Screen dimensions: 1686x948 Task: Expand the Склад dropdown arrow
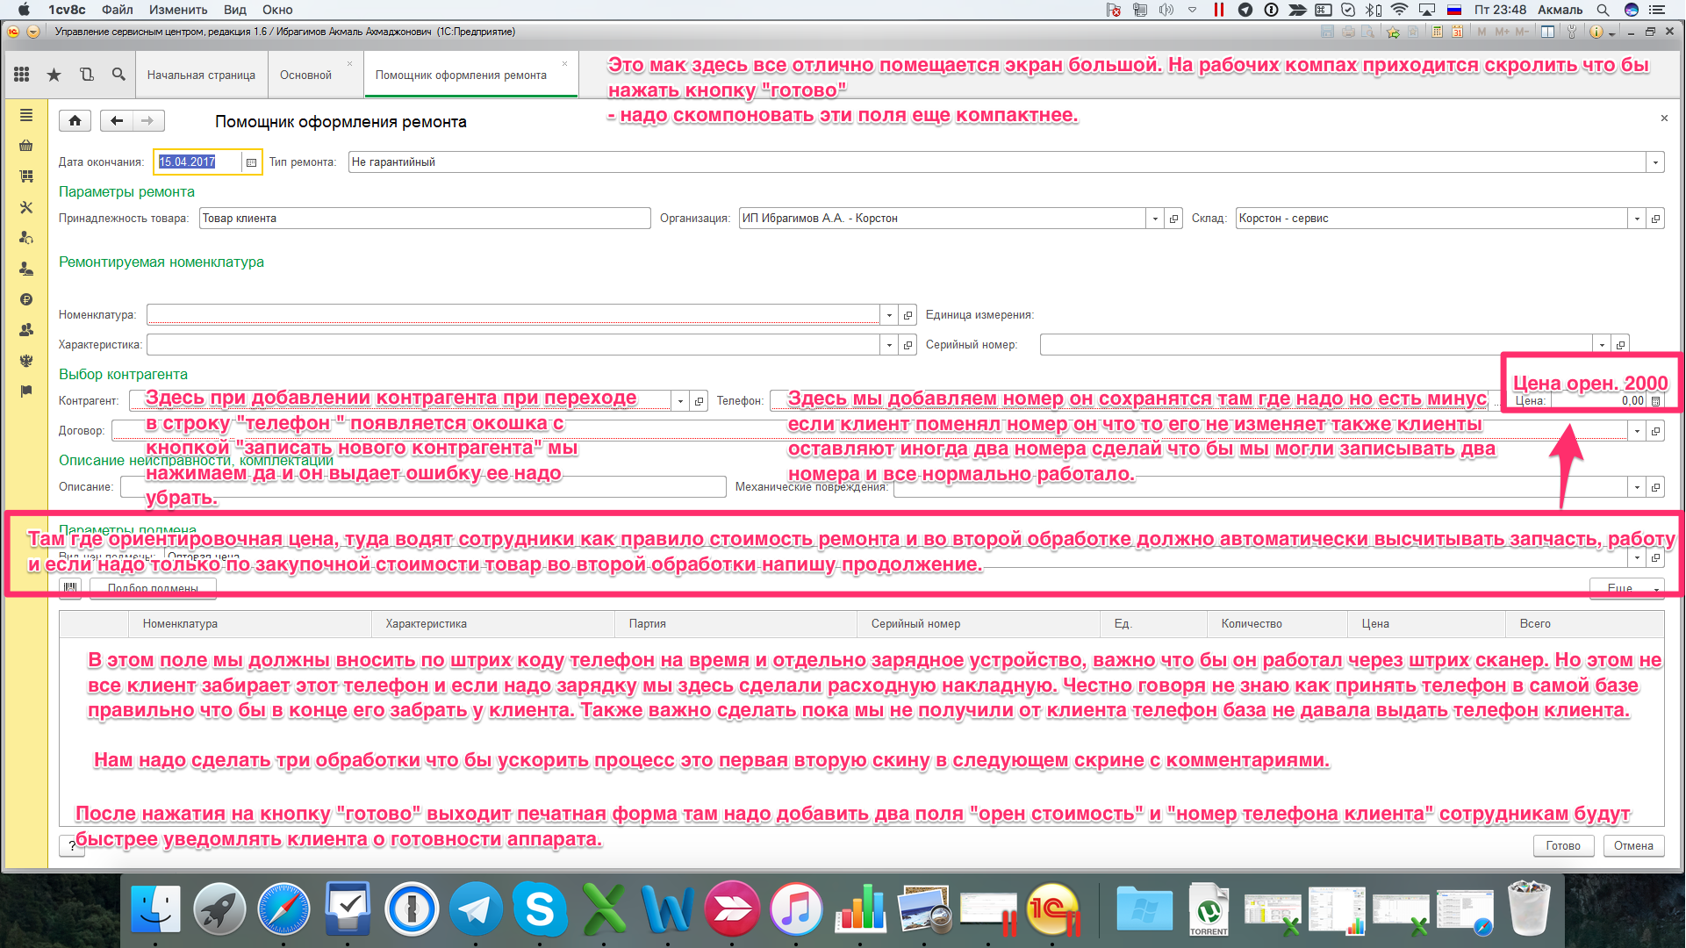click(x=1637, y=219)
